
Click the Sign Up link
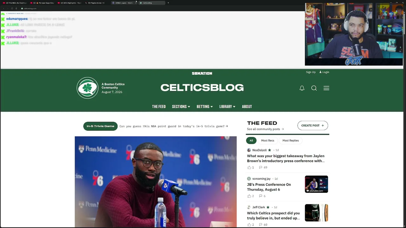(x=311, y=72)
